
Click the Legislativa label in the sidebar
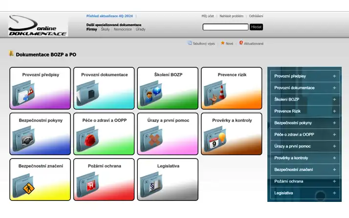click(x=284, y=193)
